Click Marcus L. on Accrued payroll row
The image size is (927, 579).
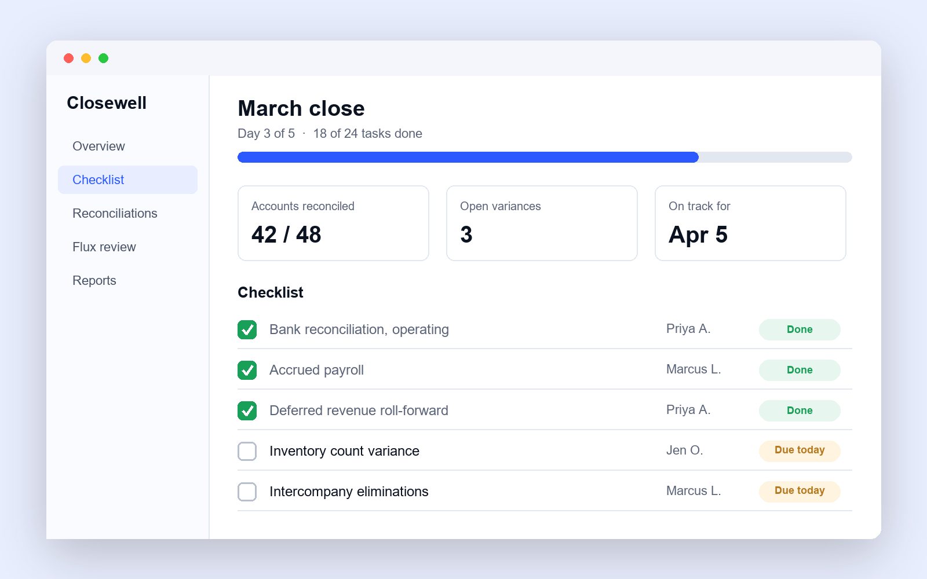coord(694,369)
